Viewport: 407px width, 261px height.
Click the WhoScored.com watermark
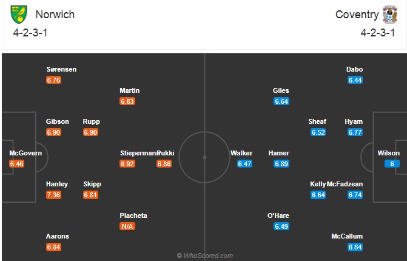205,256
